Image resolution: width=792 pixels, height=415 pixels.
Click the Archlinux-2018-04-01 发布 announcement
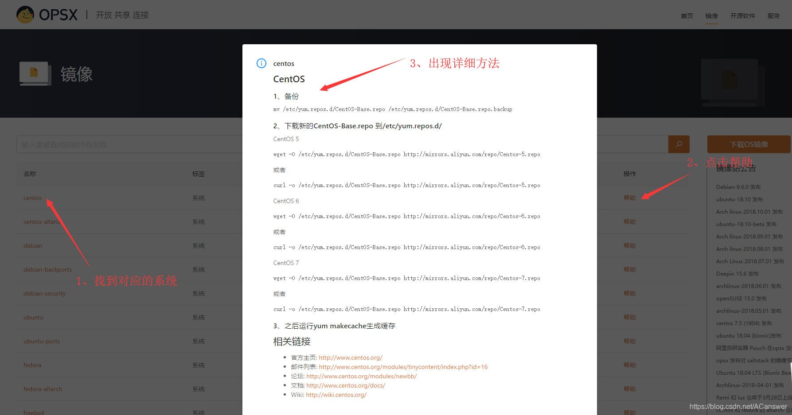(x=750, y=385)
